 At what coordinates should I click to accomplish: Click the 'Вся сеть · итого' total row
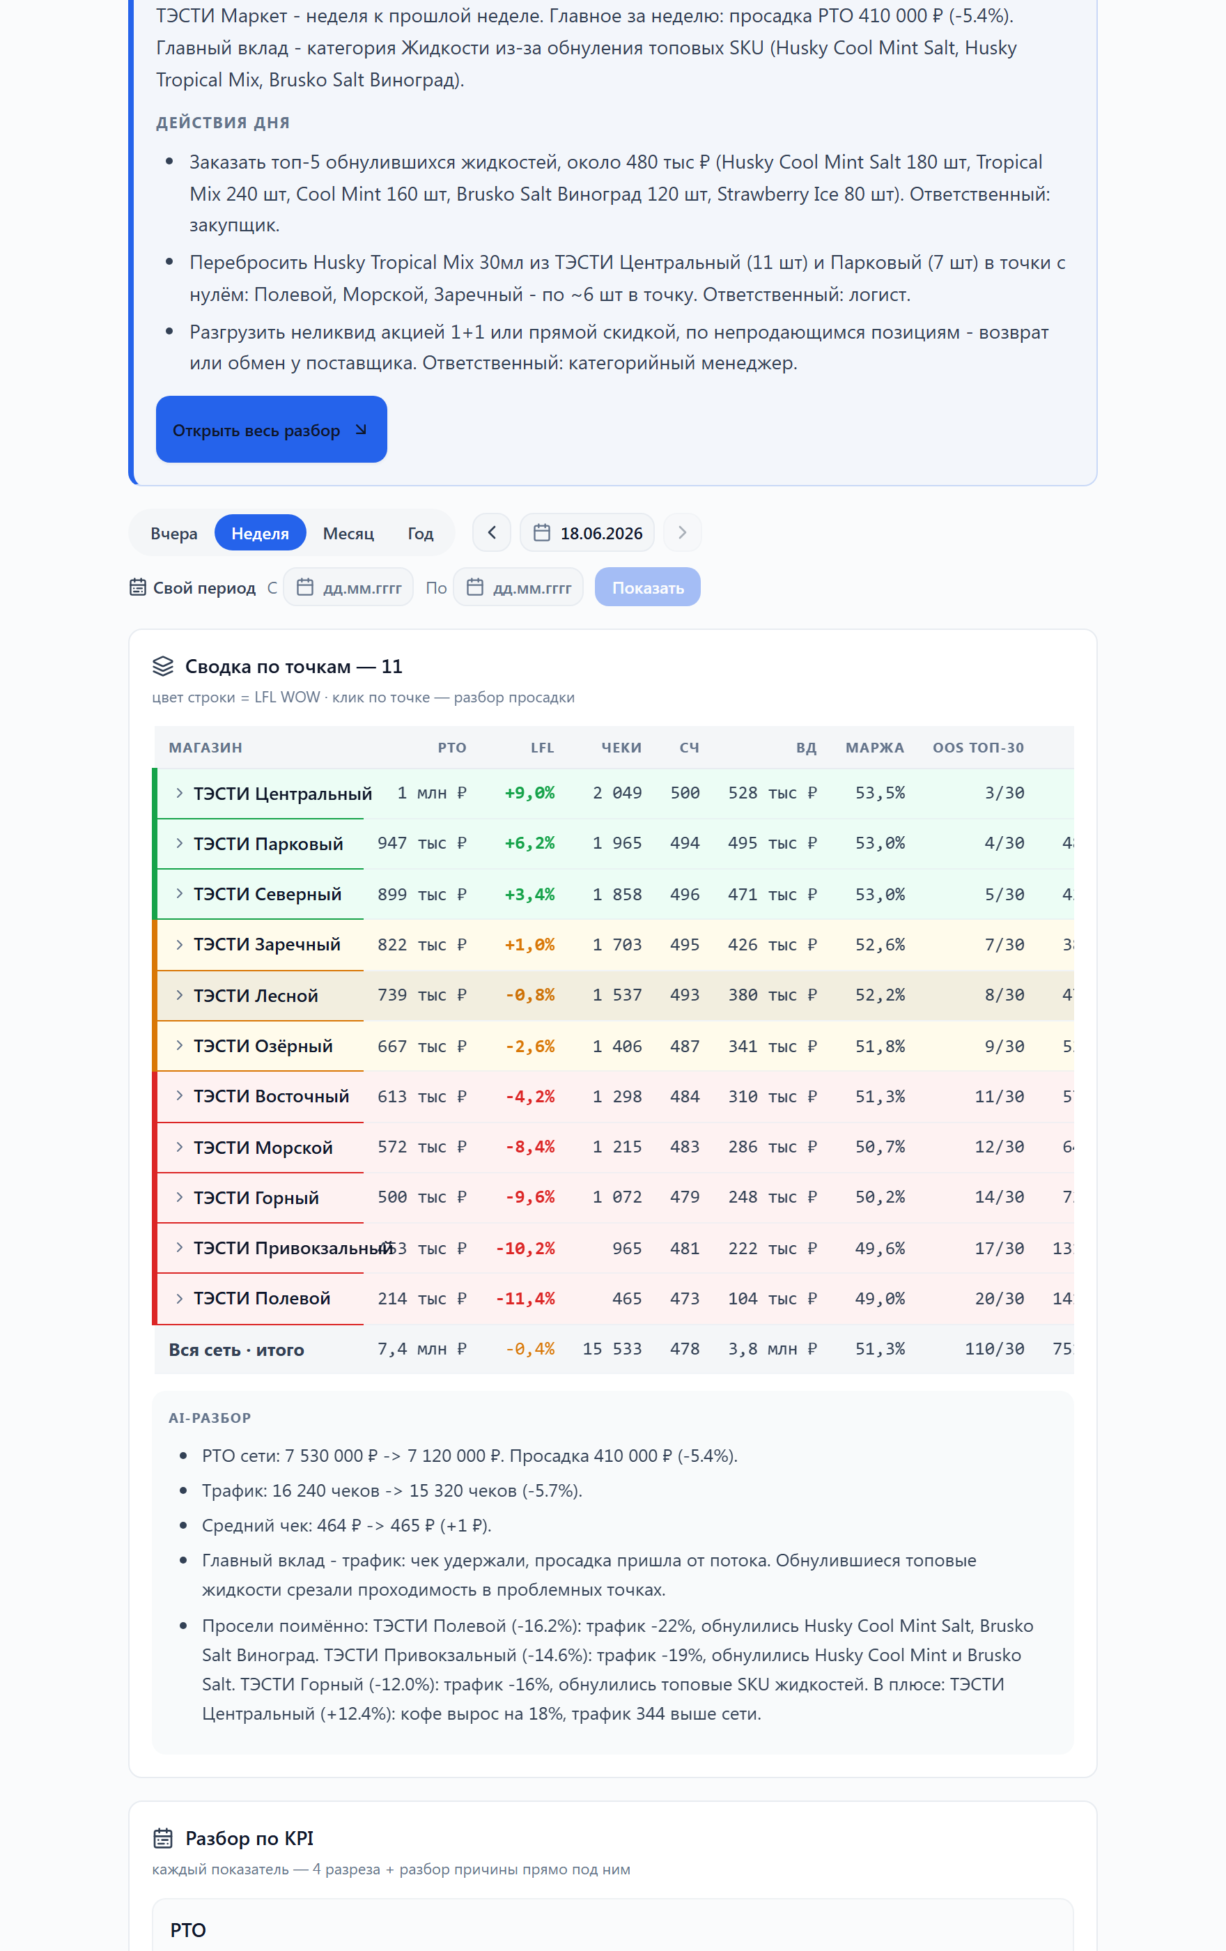point(614,1349)
